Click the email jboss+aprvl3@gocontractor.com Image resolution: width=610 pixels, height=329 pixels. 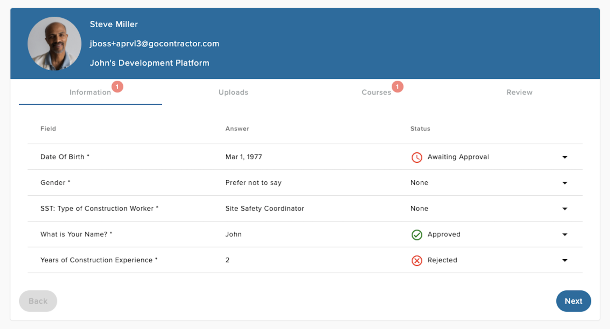coord(155,43)
